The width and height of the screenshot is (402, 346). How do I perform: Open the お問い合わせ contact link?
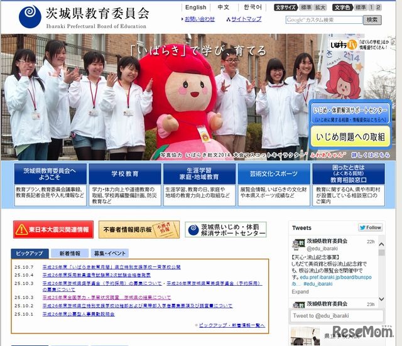(200, 19)
